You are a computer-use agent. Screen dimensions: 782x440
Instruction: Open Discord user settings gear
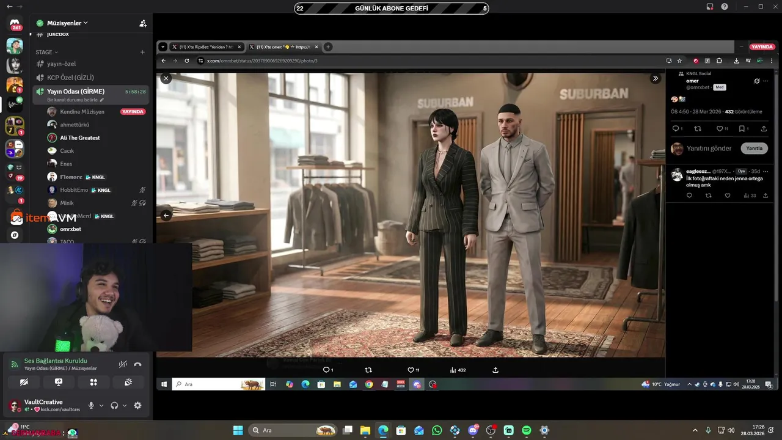(x=137, y=405)
